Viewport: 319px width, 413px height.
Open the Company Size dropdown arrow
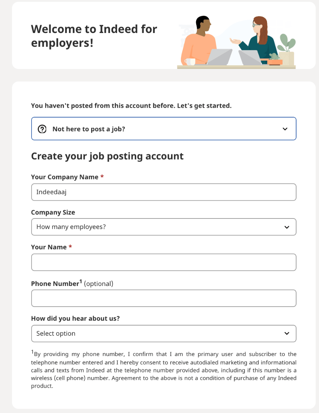(x=287, y=227)
